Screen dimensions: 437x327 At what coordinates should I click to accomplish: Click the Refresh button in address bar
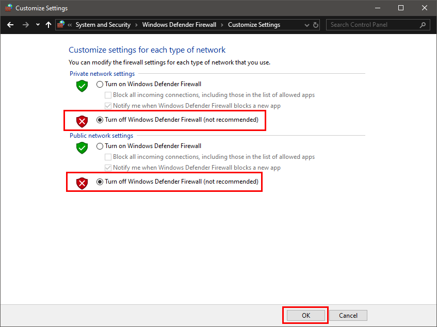coord(316,25)
